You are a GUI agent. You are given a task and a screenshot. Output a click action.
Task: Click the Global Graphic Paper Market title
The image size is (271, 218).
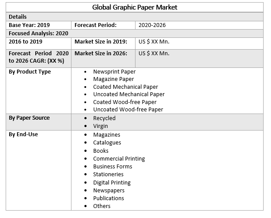(135, 7)
